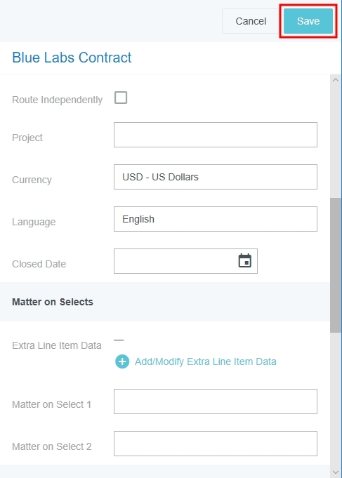342x478 pixels.
Task: Click the Extra Line Item Data label
Action: [56, 345]
